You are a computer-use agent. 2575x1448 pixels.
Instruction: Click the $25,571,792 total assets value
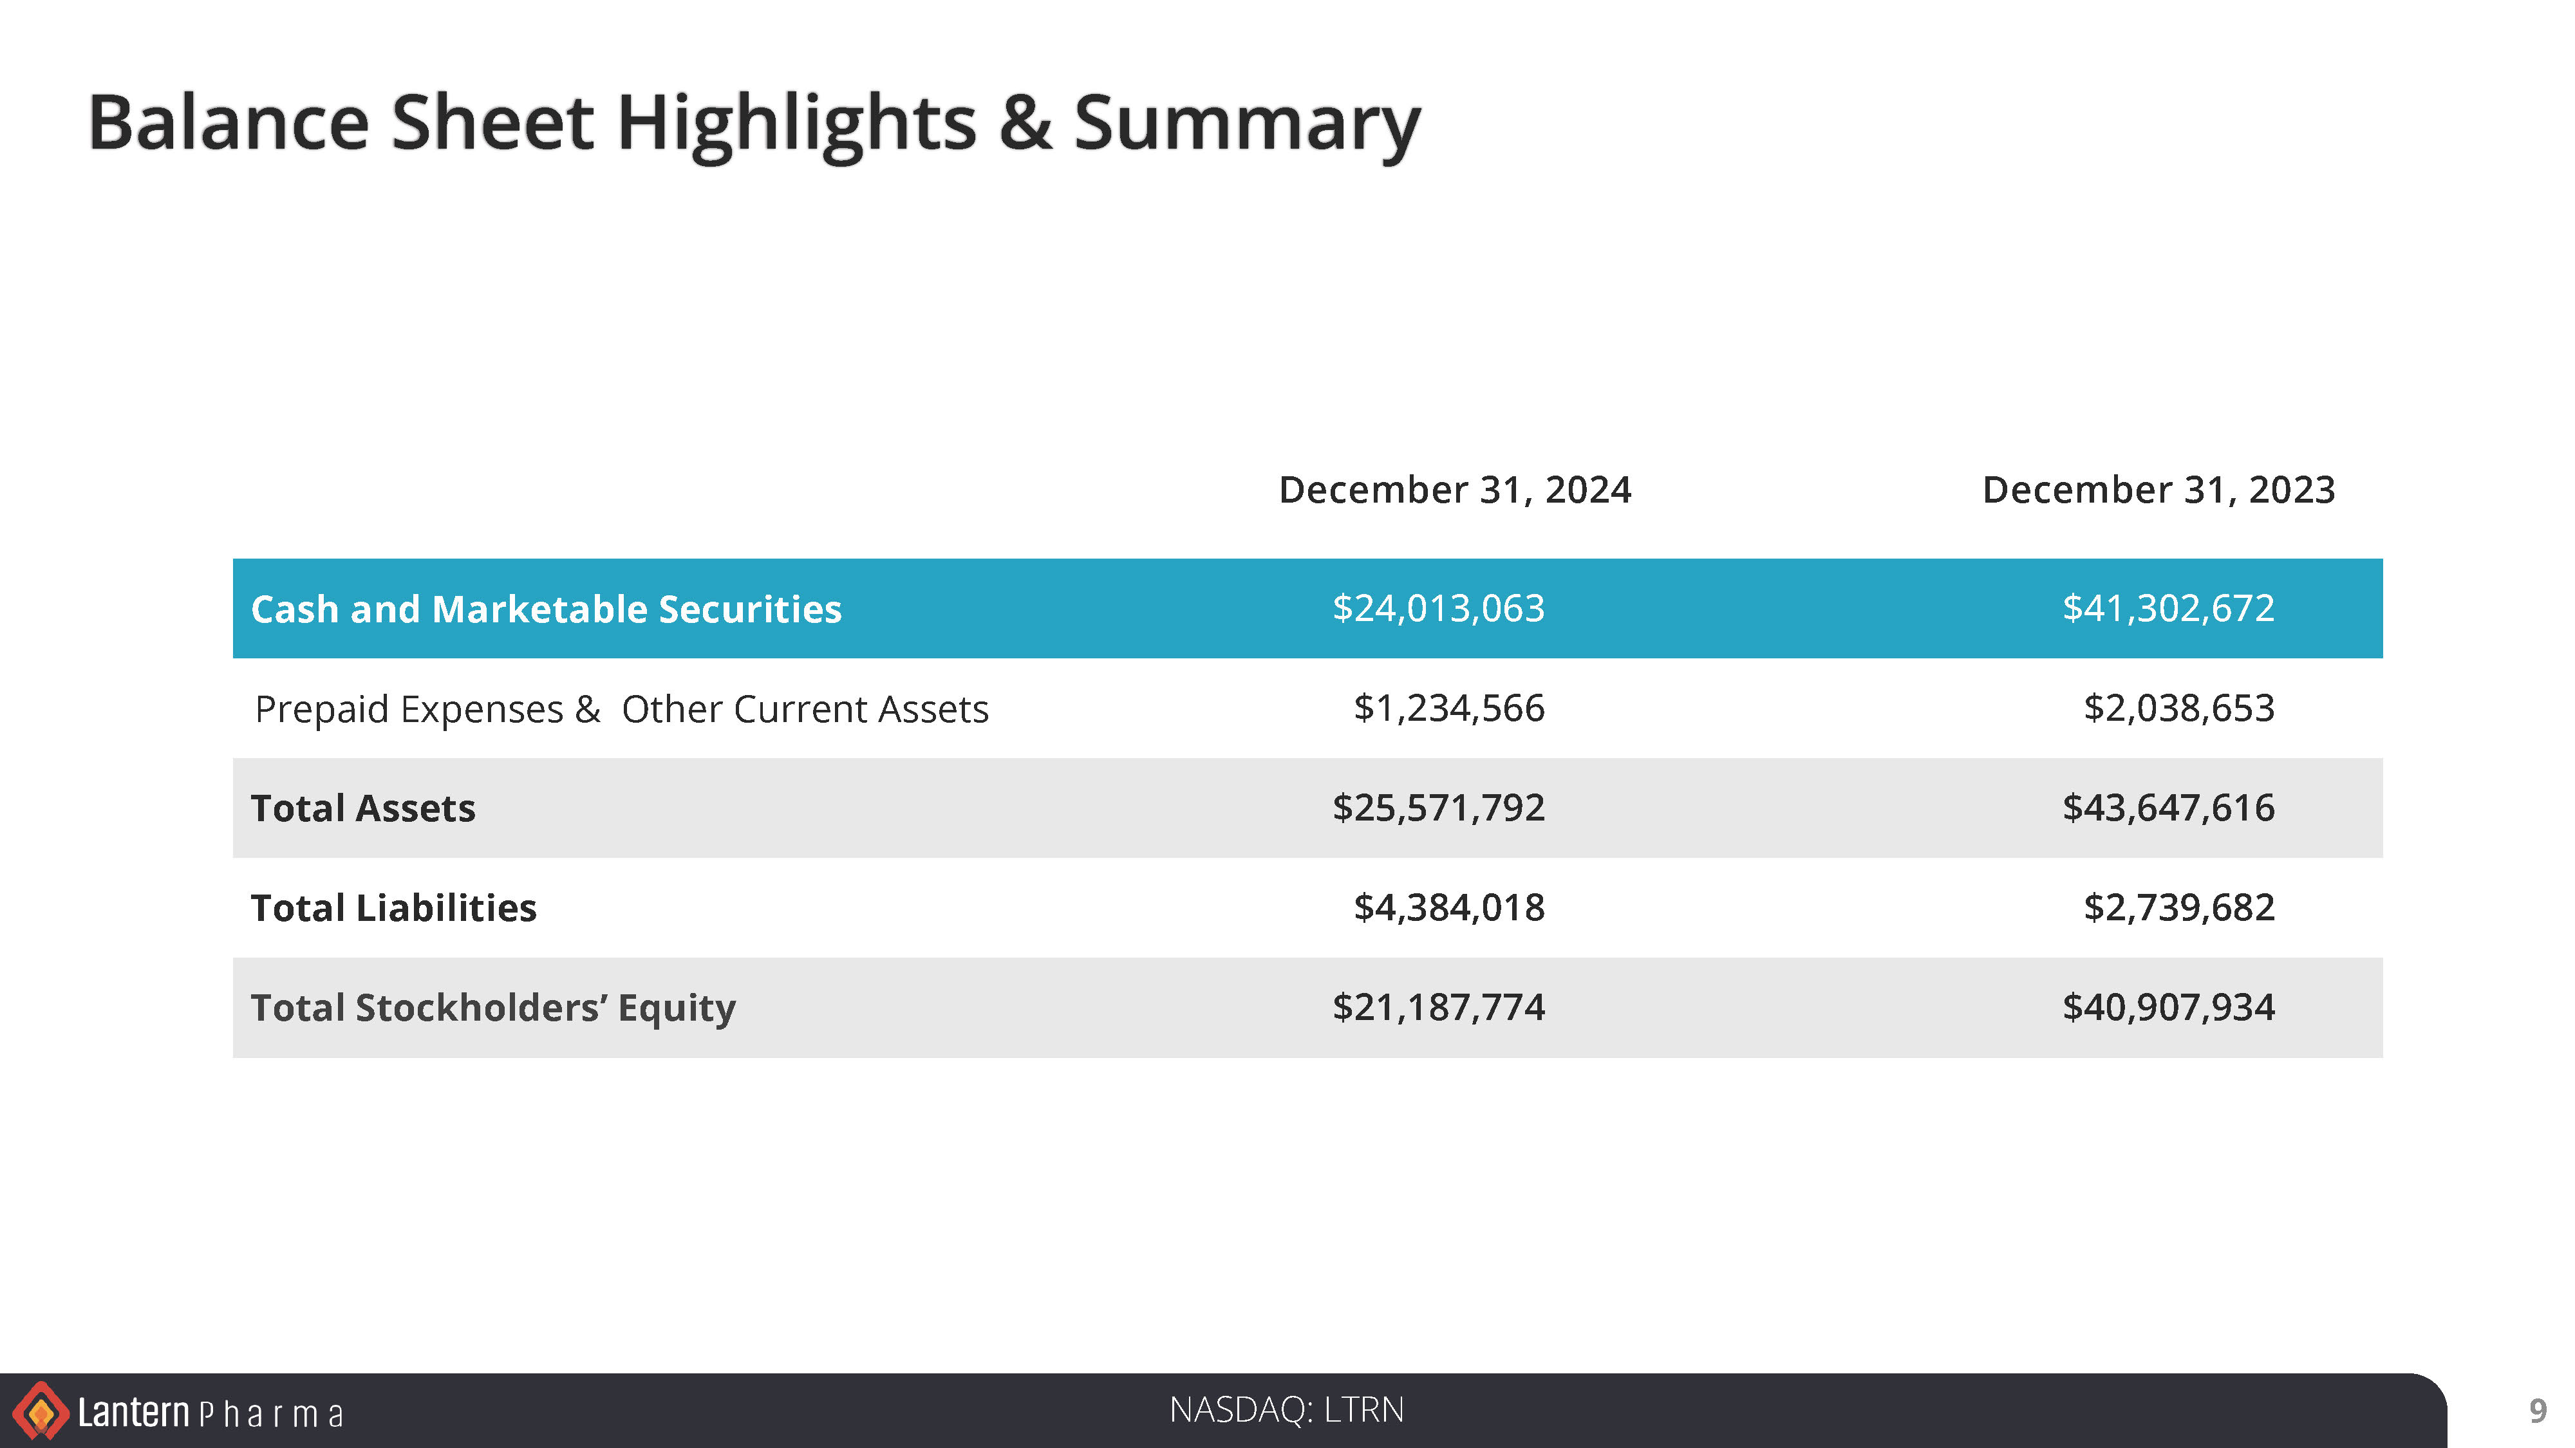click(1437, 808)
